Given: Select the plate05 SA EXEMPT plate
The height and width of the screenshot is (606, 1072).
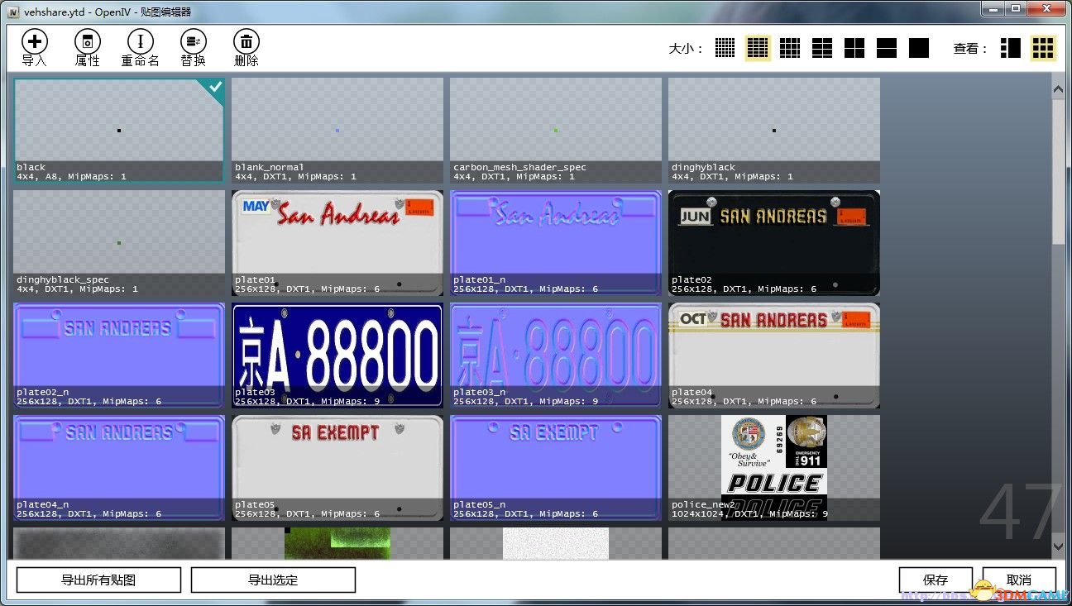Looking at the screenshot, I should tap(337, 468).
